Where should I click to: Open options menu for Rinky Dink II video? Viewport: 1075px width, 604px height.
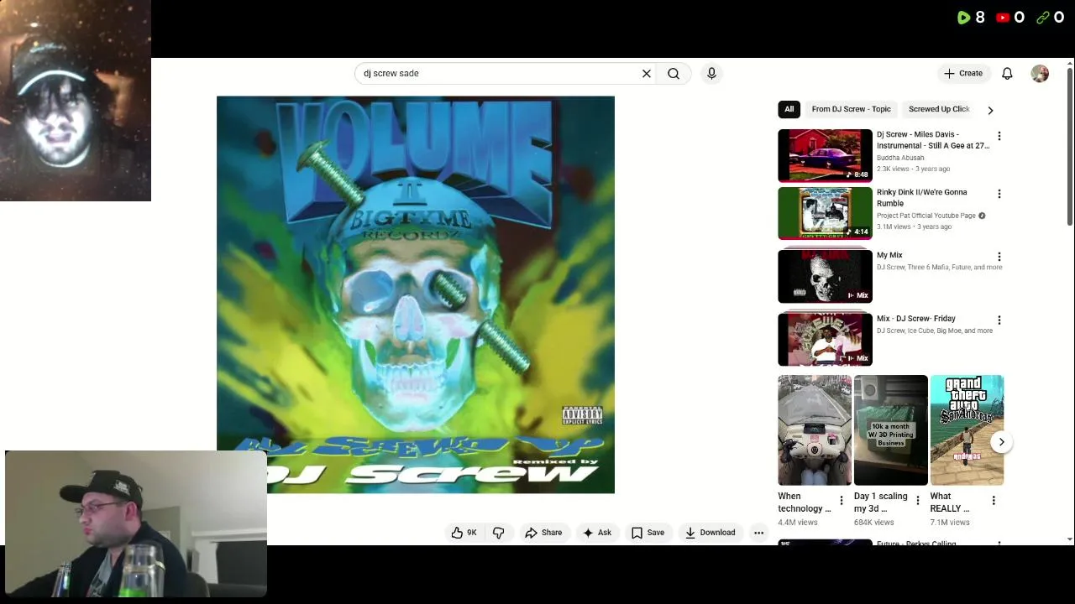click(x=999, y=194)
